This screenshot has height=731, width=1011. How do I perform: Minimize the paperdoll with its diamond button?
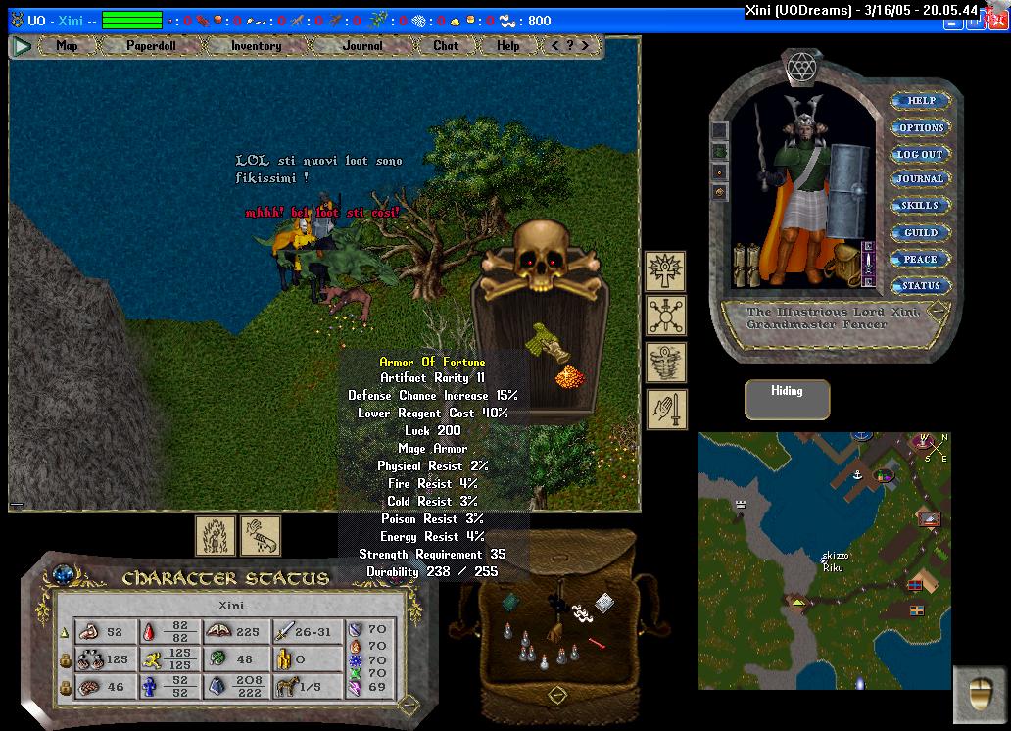(939, 311)
